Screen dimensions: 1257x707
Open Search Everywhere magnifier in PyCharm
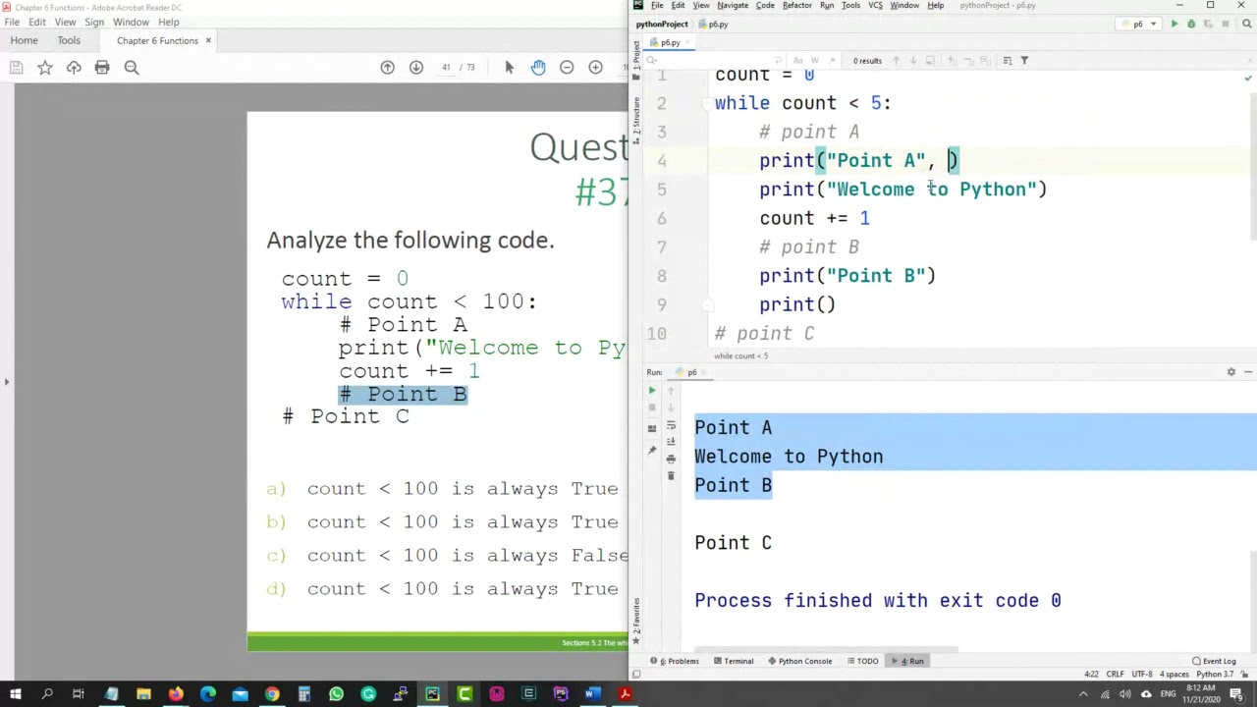pyautogui.click(x=1245, y=24)
